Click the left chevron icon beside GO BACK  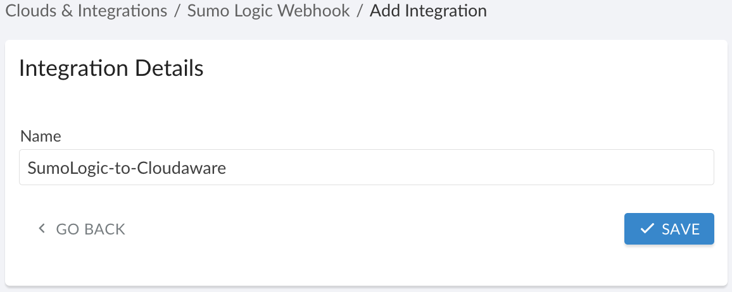point(42,229)
